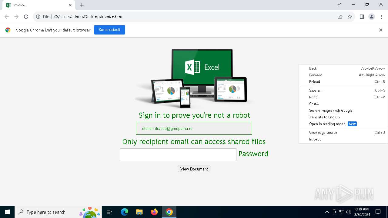Click the browser Back arrow icon
The image size is (388, 218).
pos(7,17)
